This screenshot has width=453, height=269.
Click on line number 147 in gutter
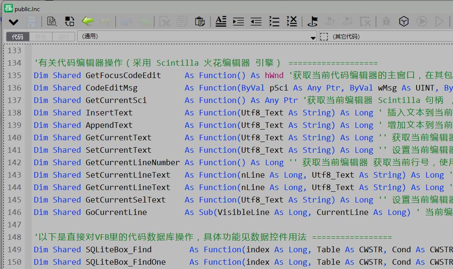(14, 224)
